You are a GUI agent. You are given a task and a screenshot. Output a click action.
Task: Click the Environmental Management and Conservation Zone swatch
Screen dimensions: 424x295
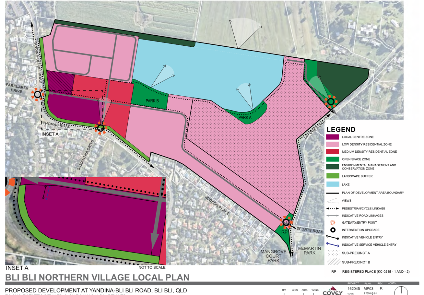pos(332,167)
